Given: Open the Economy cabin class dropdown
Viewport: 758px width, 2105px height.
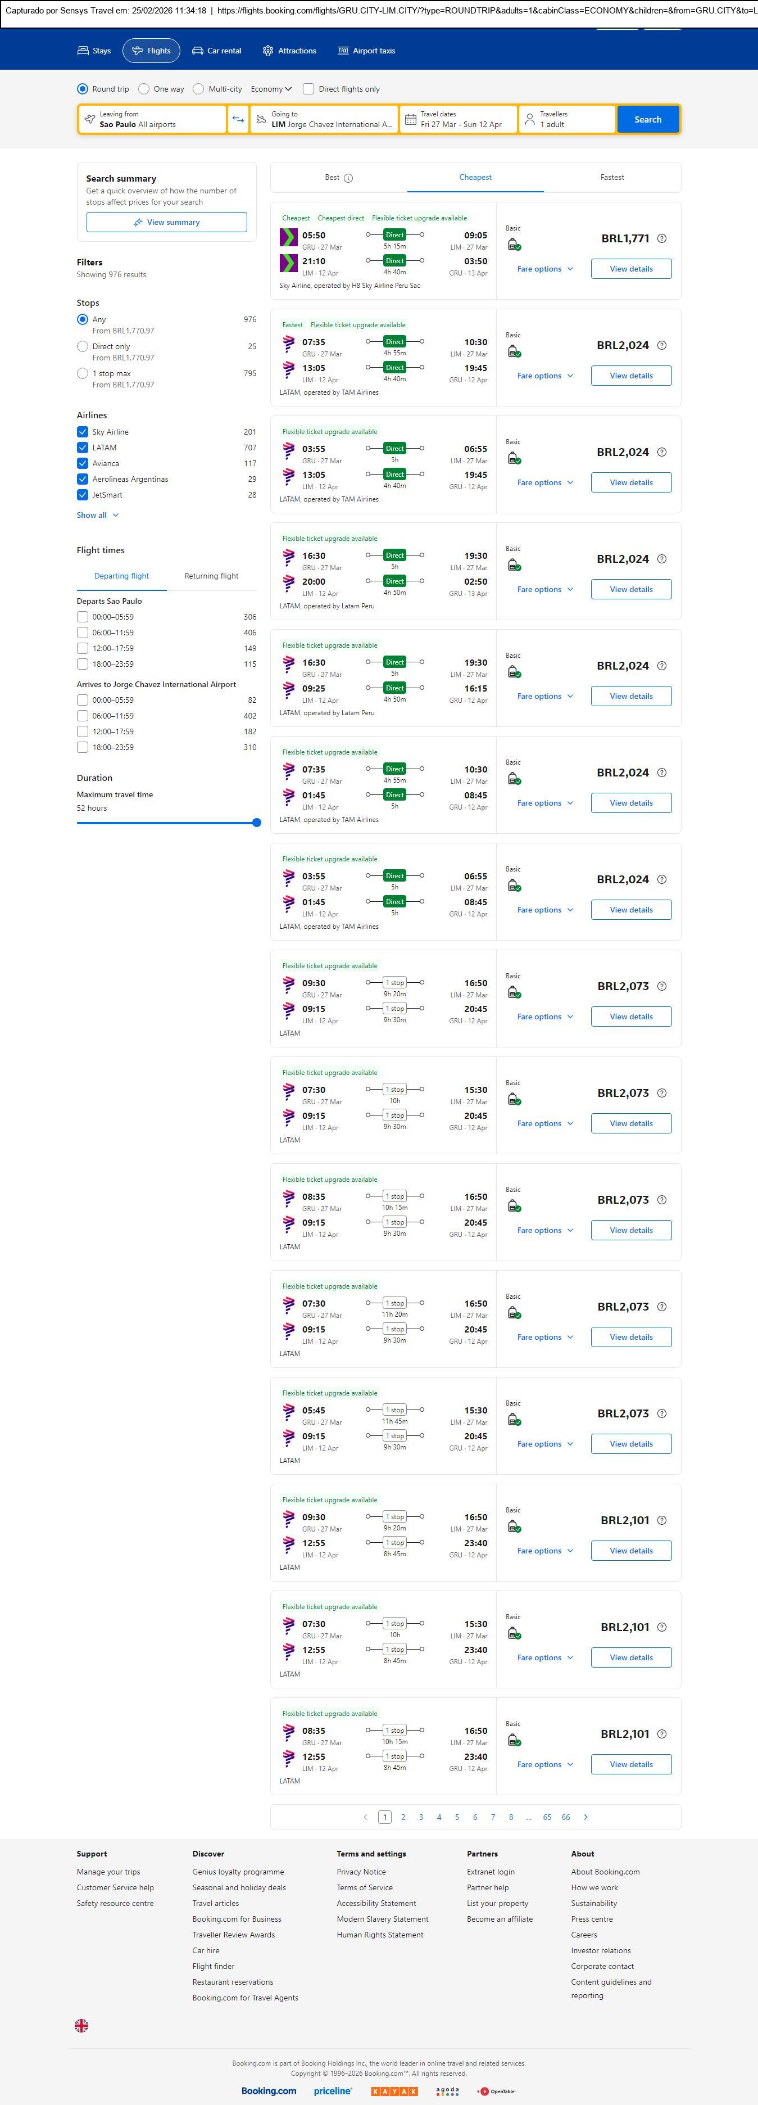Looking at the screenshot, I should click(x=271, y=89).
